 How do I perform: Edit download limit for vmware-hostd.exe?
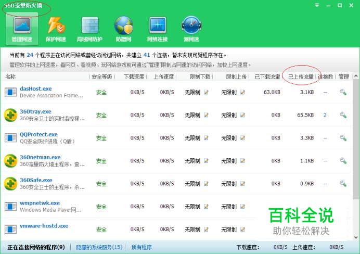tap(206, 230)
